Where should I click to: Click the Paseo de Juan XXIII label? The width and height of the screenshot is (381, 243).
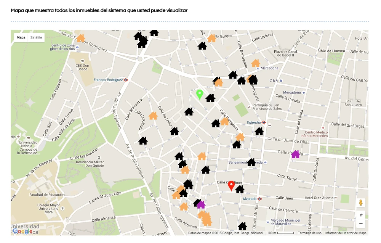pos(105,197)
